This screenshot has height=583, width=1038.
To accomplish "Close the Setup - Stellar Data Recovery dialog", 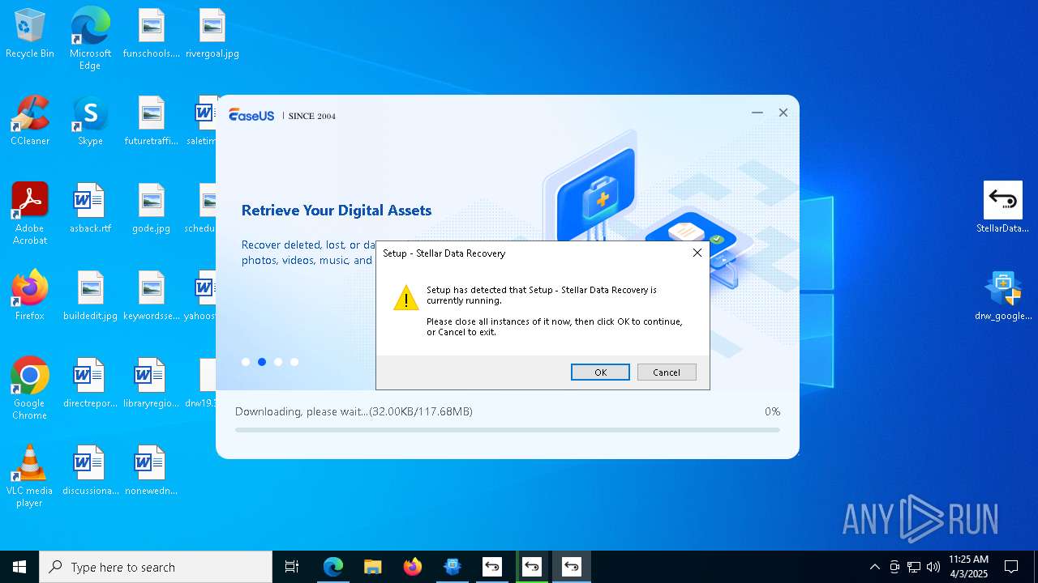I will pos(697,253).
